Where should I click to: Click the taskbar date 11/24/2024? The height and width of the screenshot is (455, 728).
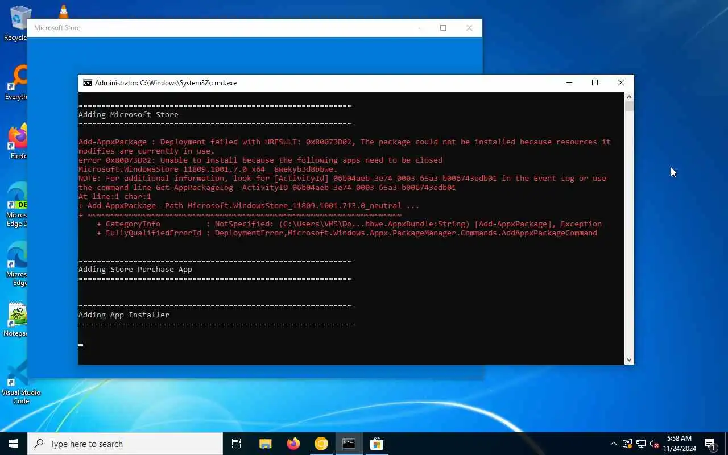679,449
